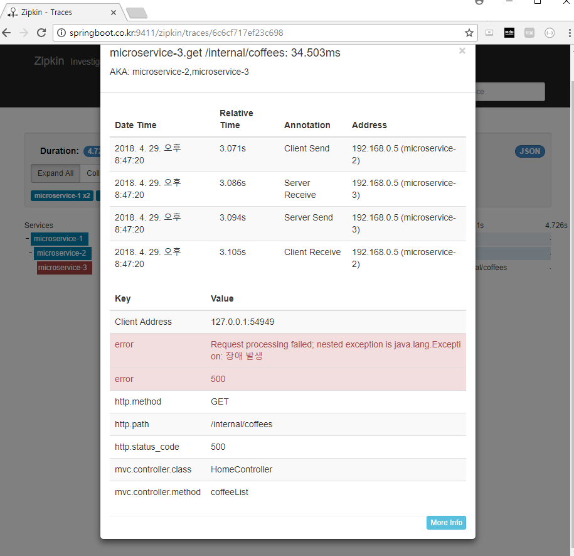Click the background search field behind dialog
Image resolution: width=574 pixels, height=556 pixels.
510,91
